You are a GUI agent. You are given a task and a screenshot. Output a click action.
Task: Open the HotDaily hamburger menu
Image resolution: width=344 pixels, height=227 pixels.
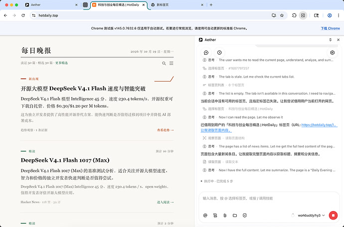click(x=172, y=63)
